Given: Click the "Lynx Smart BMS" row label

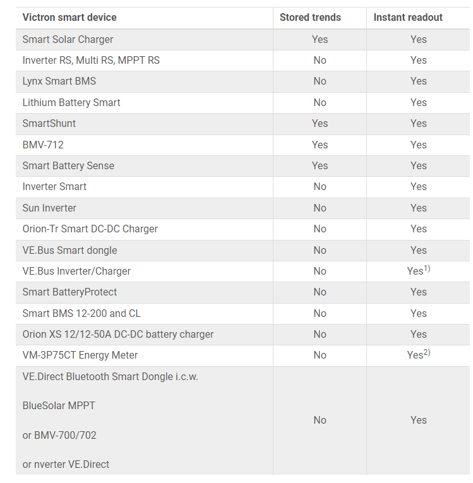Looking at the screenshot, I should click(59, 81).
